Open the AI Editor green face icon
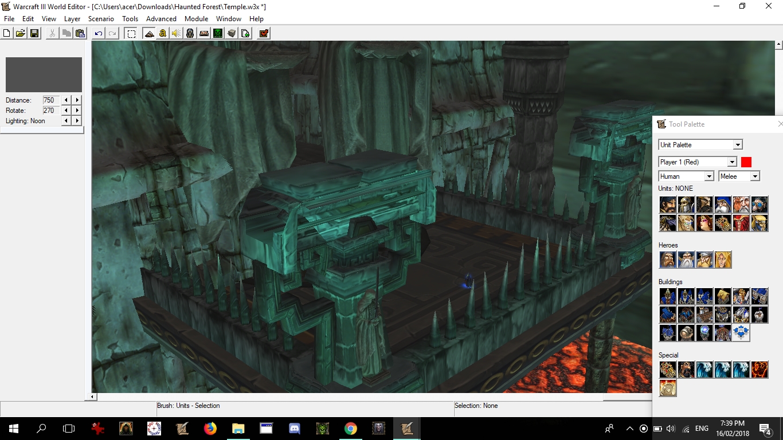 218,33
